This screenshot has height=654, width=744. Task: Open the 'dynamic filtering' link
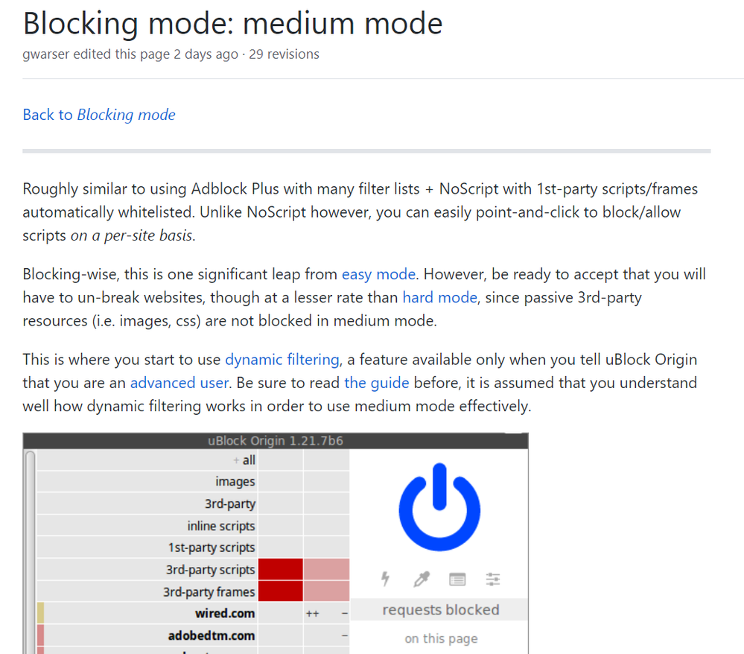point(282,360)
